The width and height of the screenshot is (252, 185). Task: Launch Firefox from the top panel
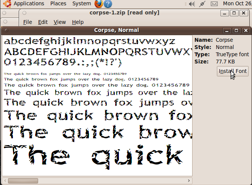click(98, 4)
